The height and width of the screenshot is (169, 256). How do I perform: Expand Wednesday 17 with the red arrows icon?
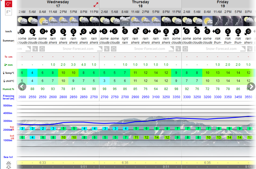tap(96, 5)
